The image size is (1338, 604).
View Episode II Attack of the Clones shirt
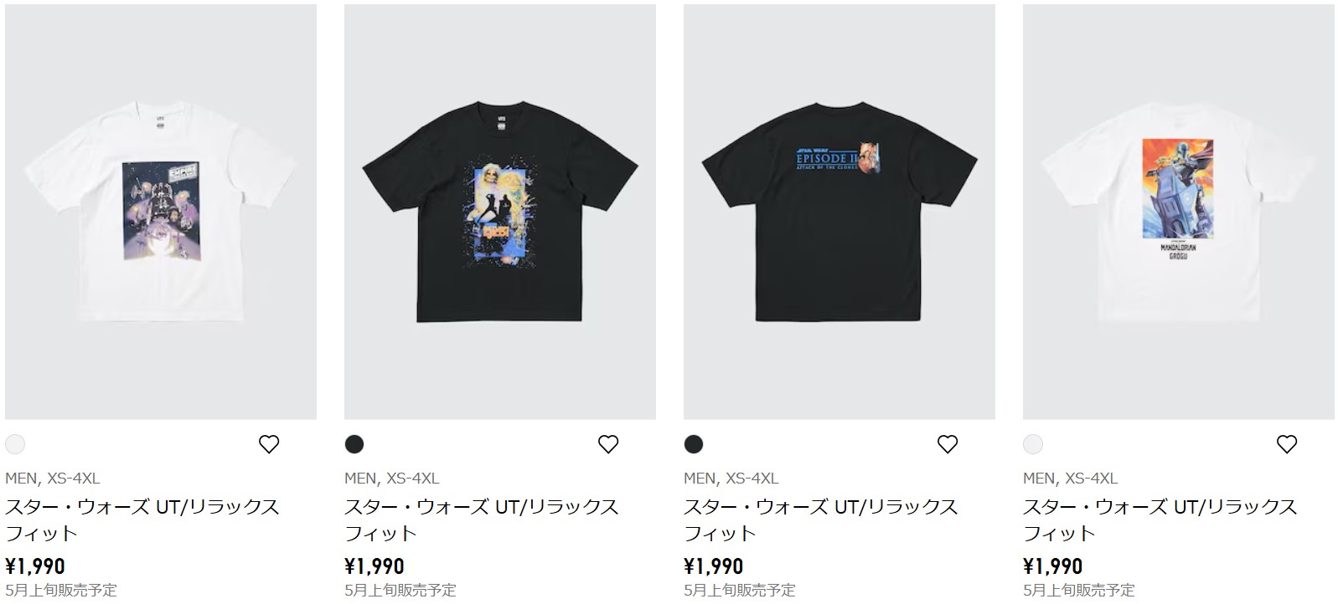point(839,212)
